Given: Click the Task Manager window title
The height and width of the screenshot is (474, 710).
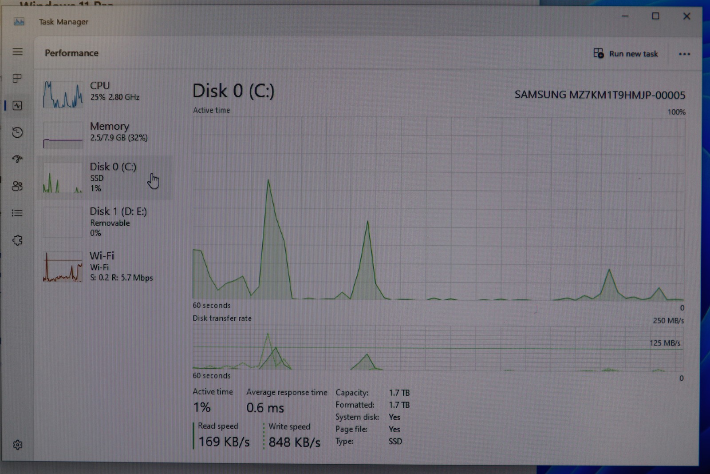Looking at the screenshot, I should click(63, 22).
